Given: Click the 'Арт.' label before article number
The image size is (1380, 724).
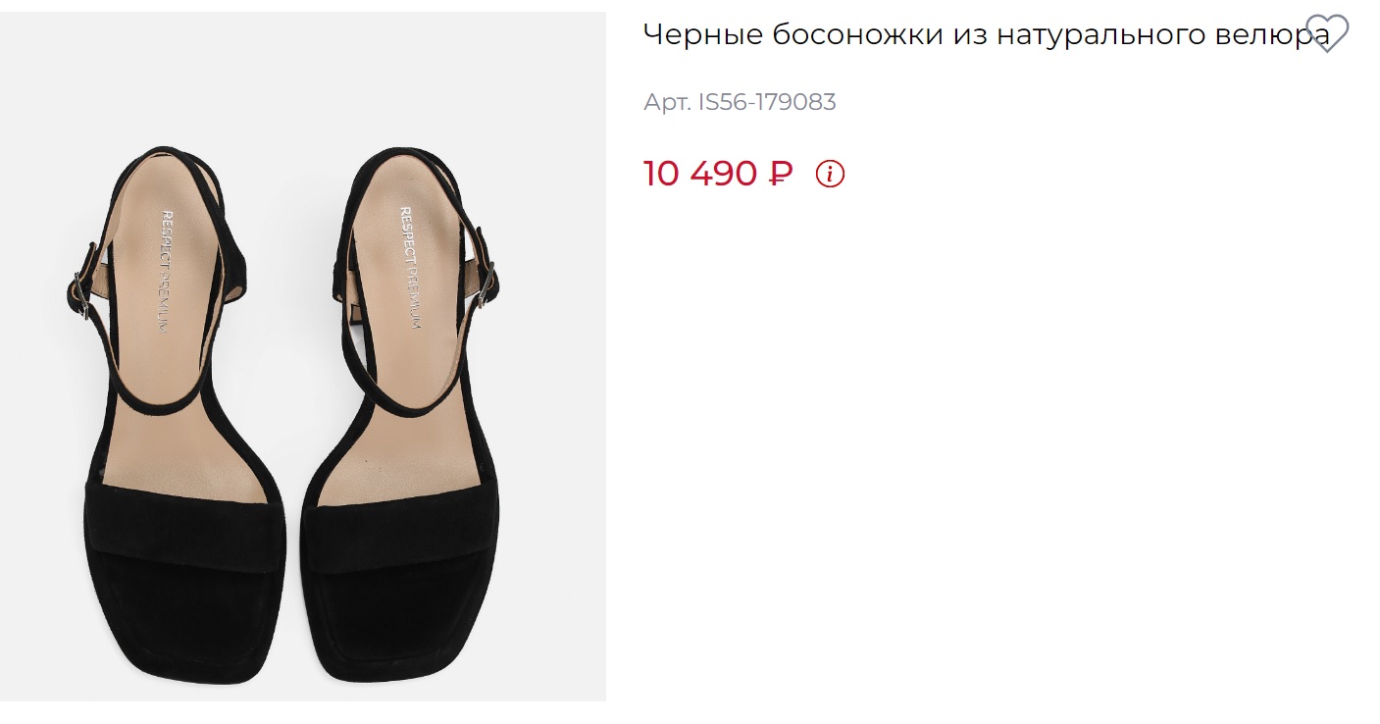Looking at the screenshot, I should pos(667,102).
